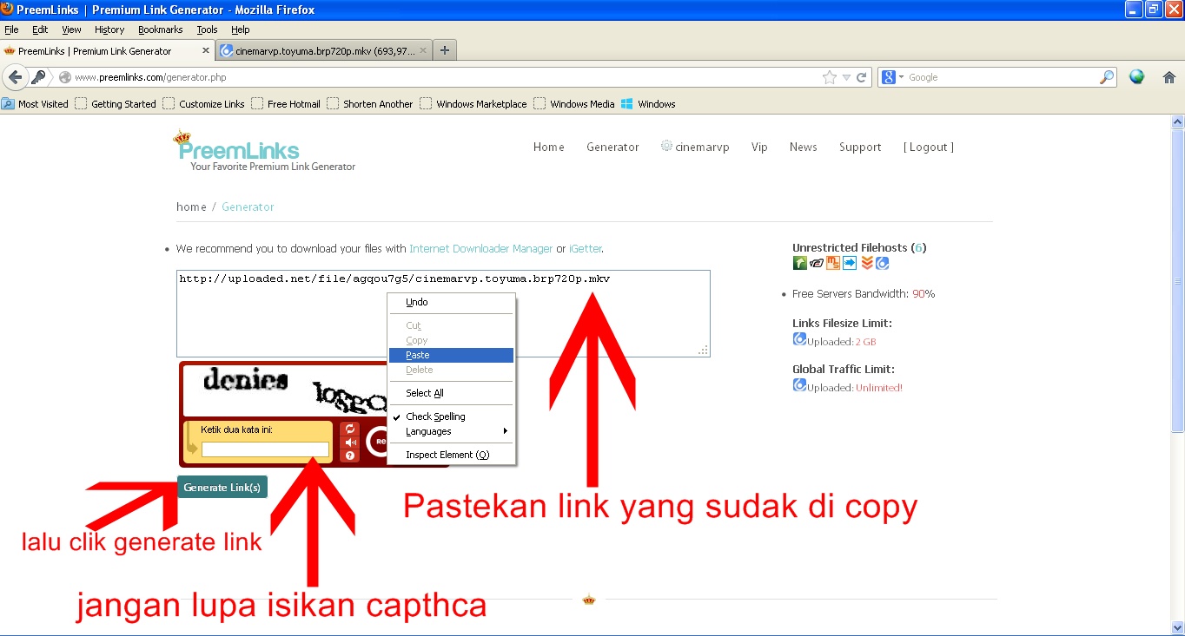The width and height of the screenshot is (1185, 636).
Task: Click the Uploaded icon under Links Filesize Limit
Action: tap(799, 339)
